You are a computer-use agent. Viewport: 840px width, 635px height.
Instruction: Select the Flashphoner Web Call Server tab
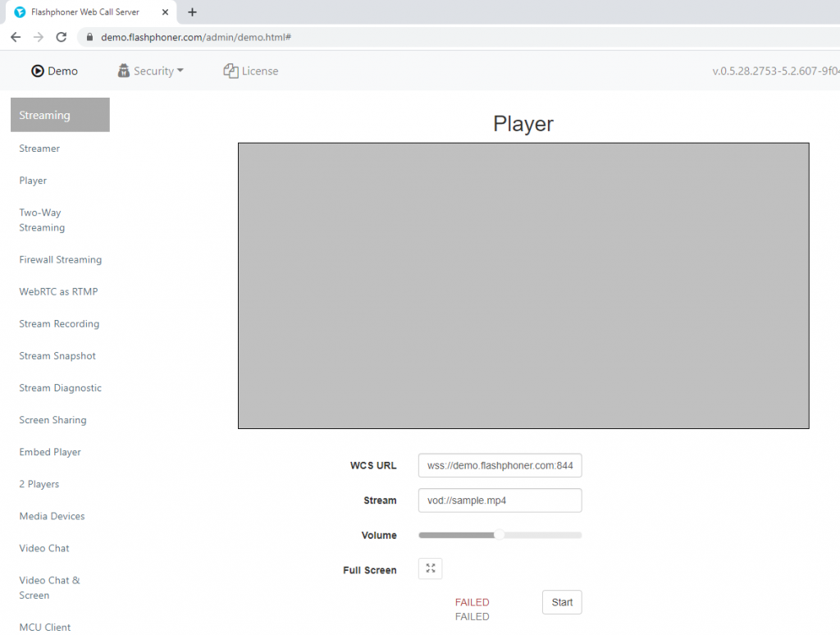(91, 11)
